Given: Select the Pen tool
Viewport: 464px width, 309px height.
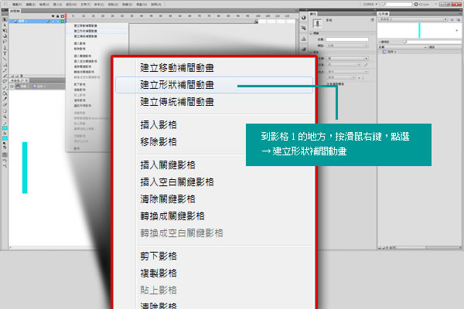Looking at the screenshot, I should pyautogui.click(x=5, y=48).
